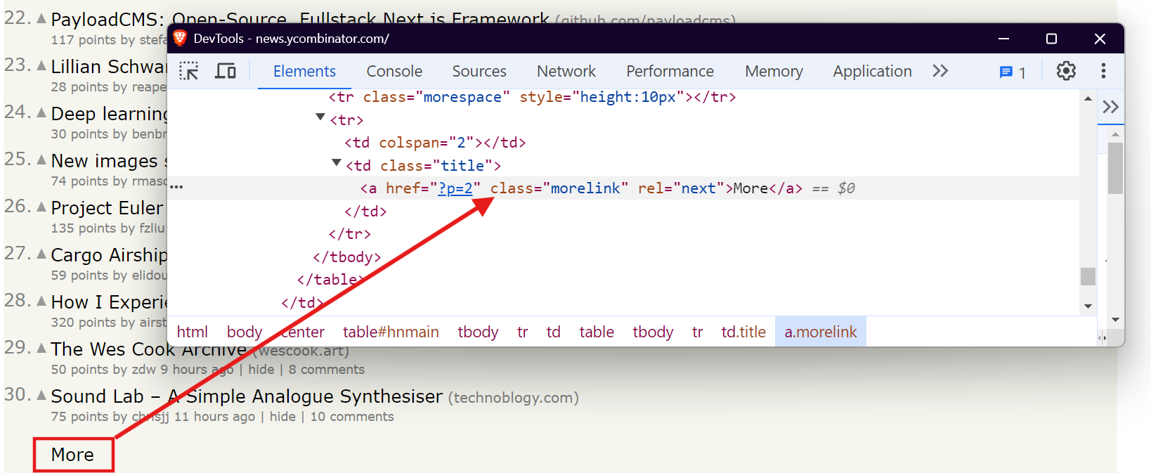Upvote story 24 Deep learning
1151x473 pixels.
point(41,112)
